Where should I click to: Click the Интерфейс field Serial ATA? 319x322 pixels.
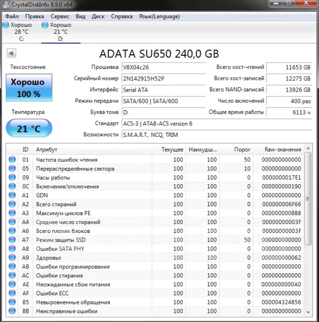164,90
